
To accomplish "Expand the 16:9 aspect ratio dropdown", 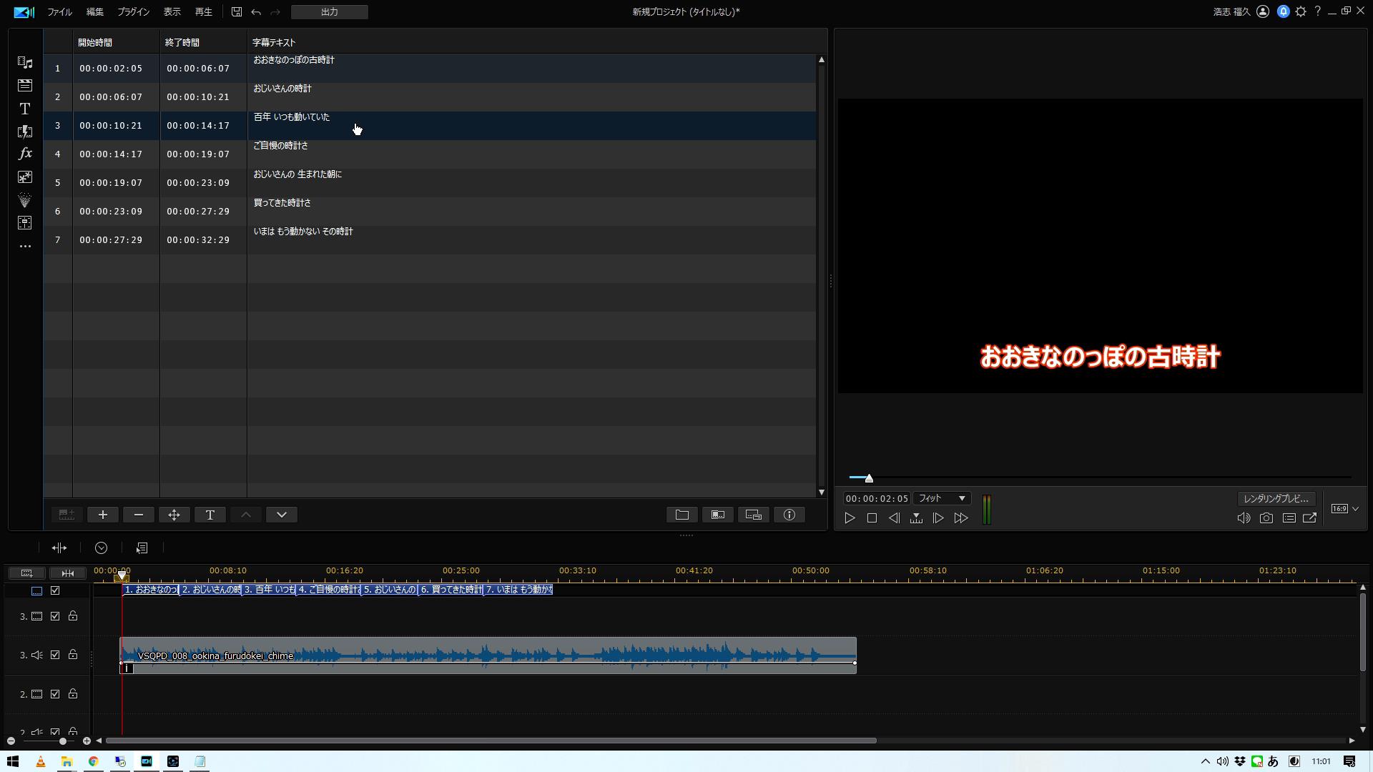I will (1345, 509).
